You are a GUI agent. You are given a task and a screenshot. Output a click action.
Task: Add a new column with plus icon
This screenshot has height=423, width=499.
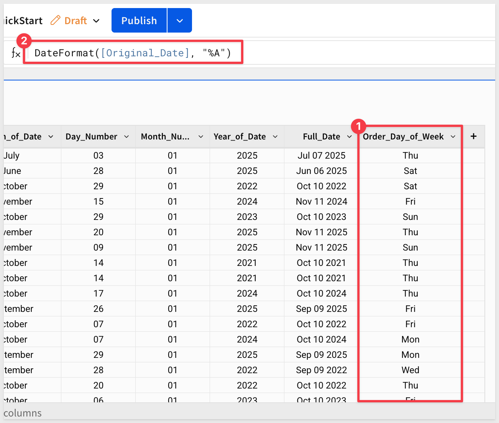pyautogui.click(x=473, y=136)
